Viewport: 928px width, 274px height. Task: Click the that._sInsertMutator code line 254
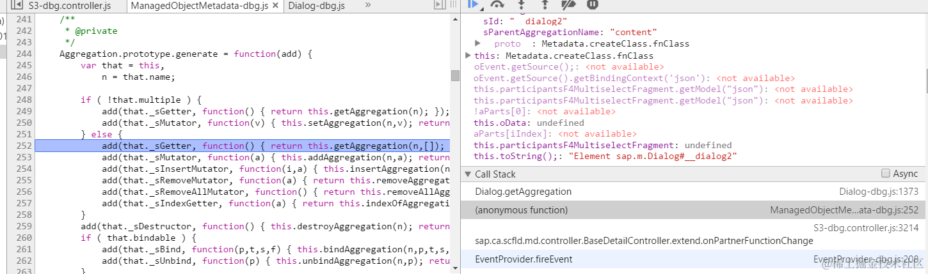pyautogui.click(x=275, y=169)
